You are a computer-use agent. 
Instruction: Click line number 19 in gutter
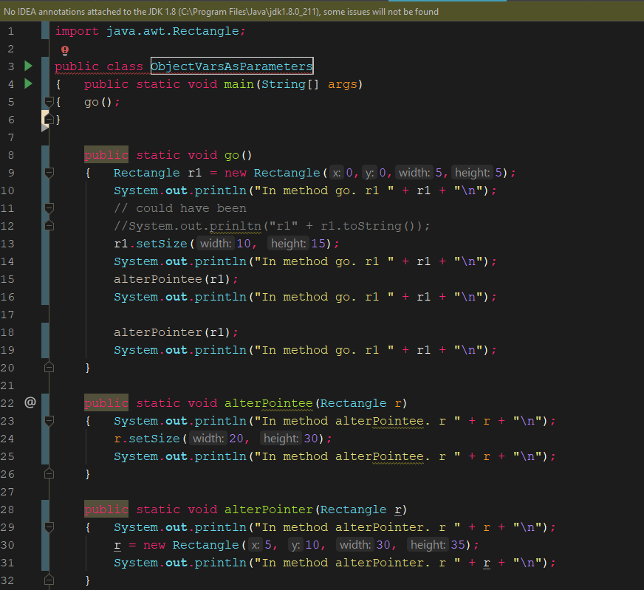[x=7, y=350]
